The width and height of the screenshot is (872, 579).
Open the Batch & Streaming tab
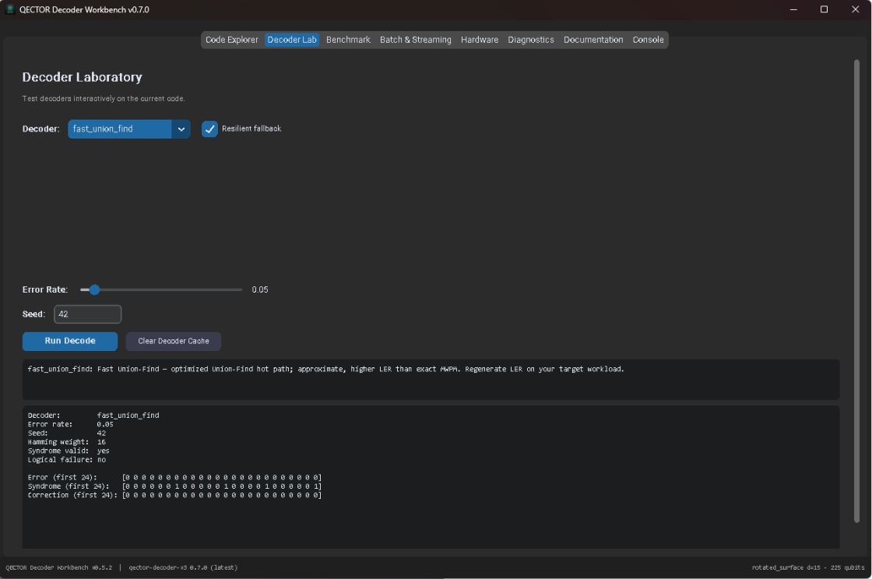coord(416,40)
